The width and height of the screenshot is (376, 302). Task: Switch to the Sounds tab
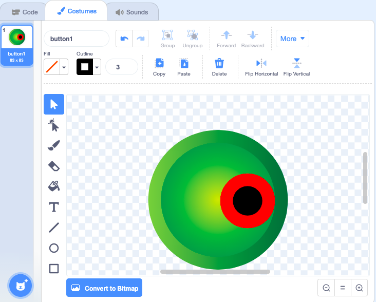(x=132, y=12)
